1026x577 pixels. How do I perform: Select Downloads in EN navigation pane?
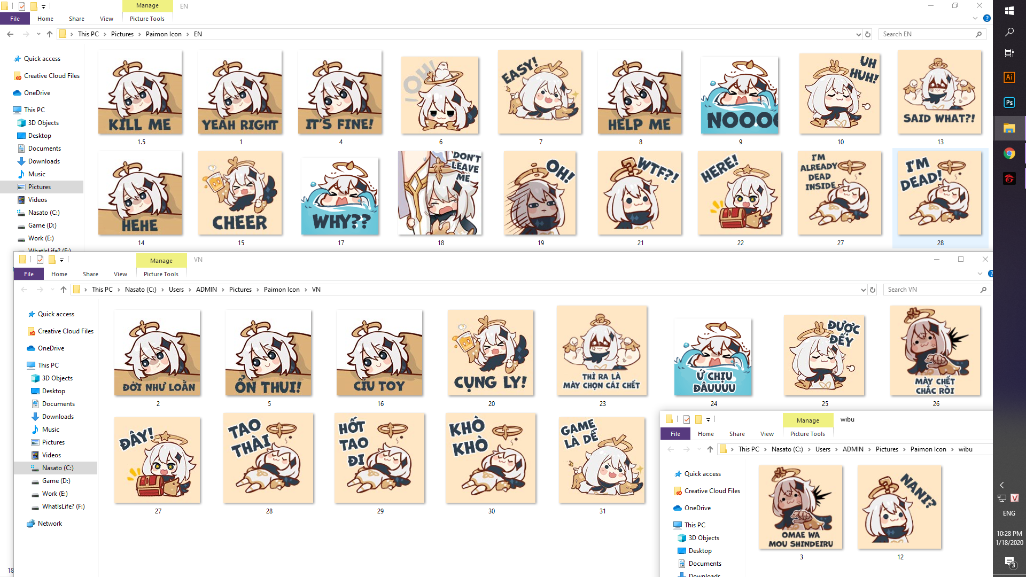pyautogui.click(x=44, y=161)
